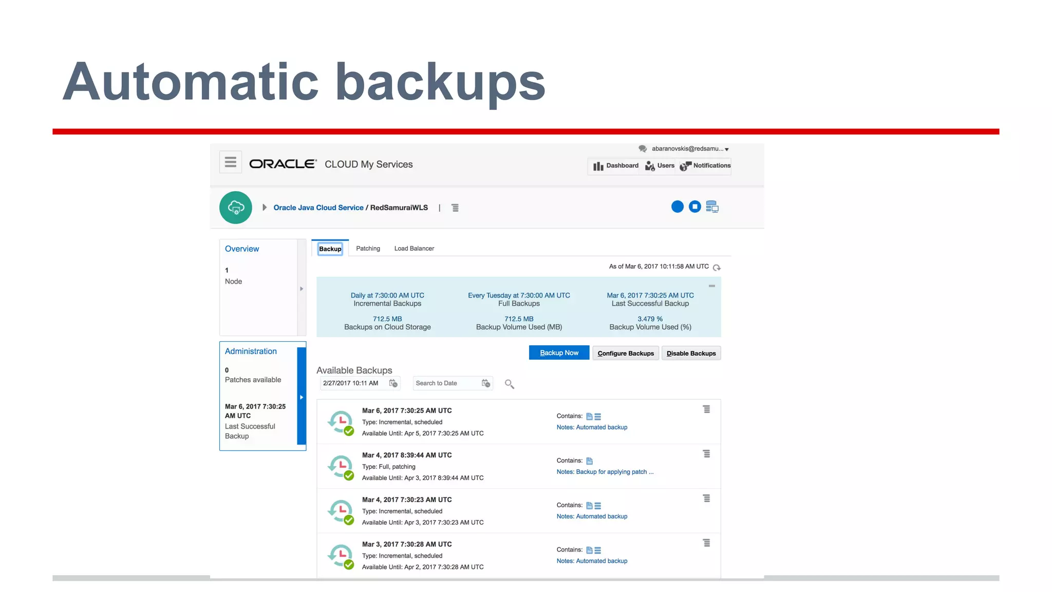Viewport: 1052px width, 592px height.
Task: Click Mar 6 7:30:25 backup clock icon
Action: (x=341, y=422)
